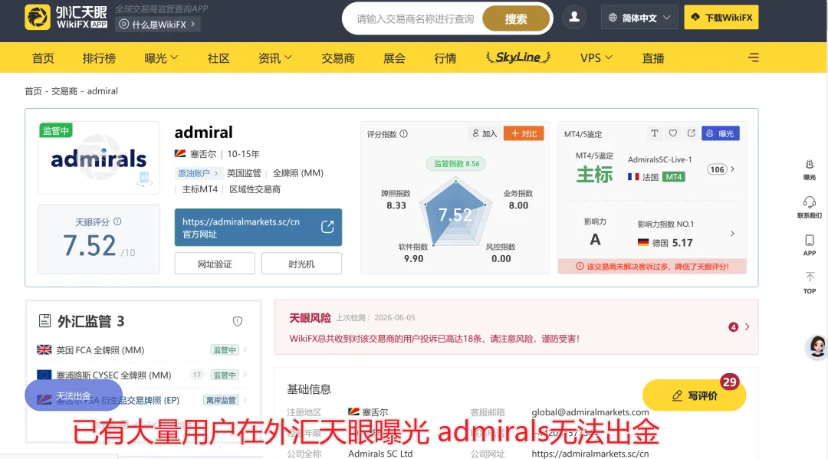The height and width of the screenshot is (459, 828).
Task: Click the 搜索 search button
Action: [x=516, y=19]
